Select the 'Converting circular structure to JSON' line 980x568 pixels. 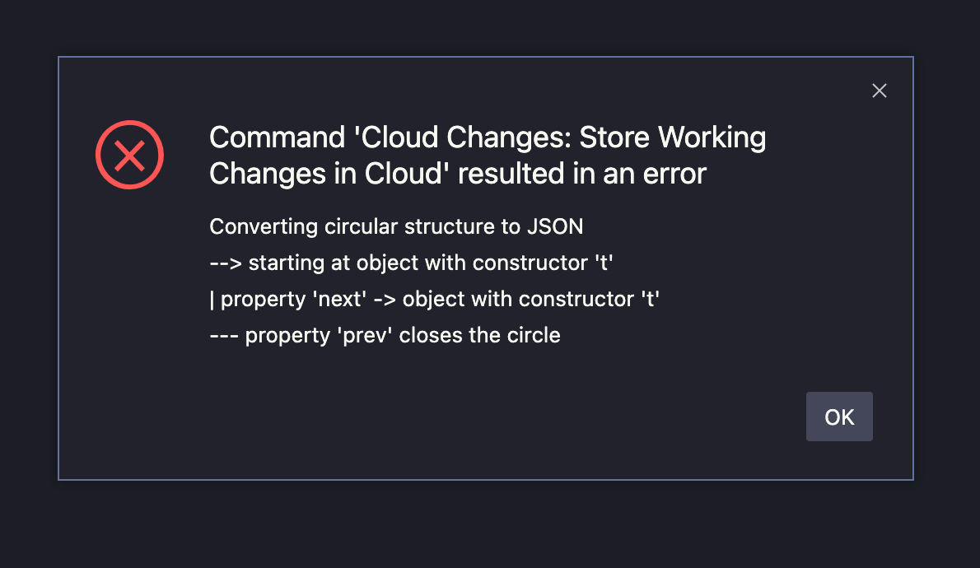coord(397,226)
